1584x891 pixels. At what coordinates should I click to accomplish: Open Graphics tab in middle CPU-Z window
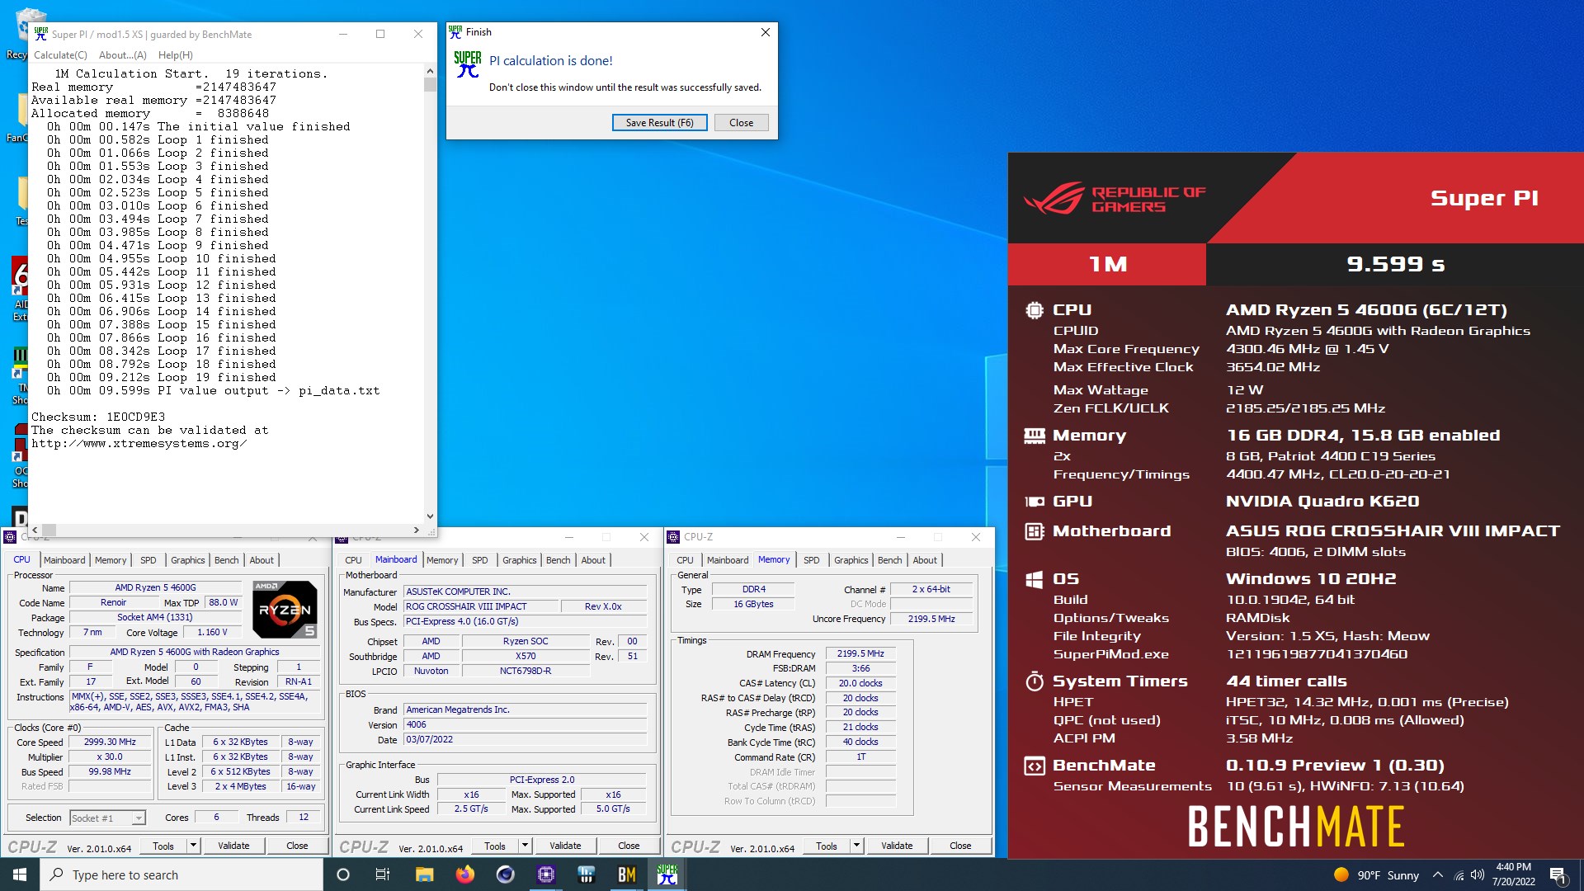point(519,560)
